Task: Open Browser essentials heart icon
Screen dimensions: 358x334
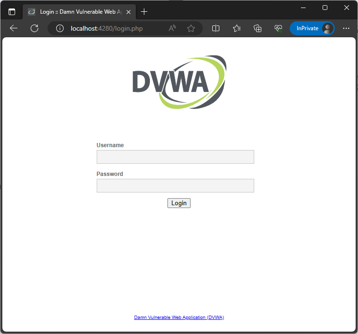Action: [278, 28]
